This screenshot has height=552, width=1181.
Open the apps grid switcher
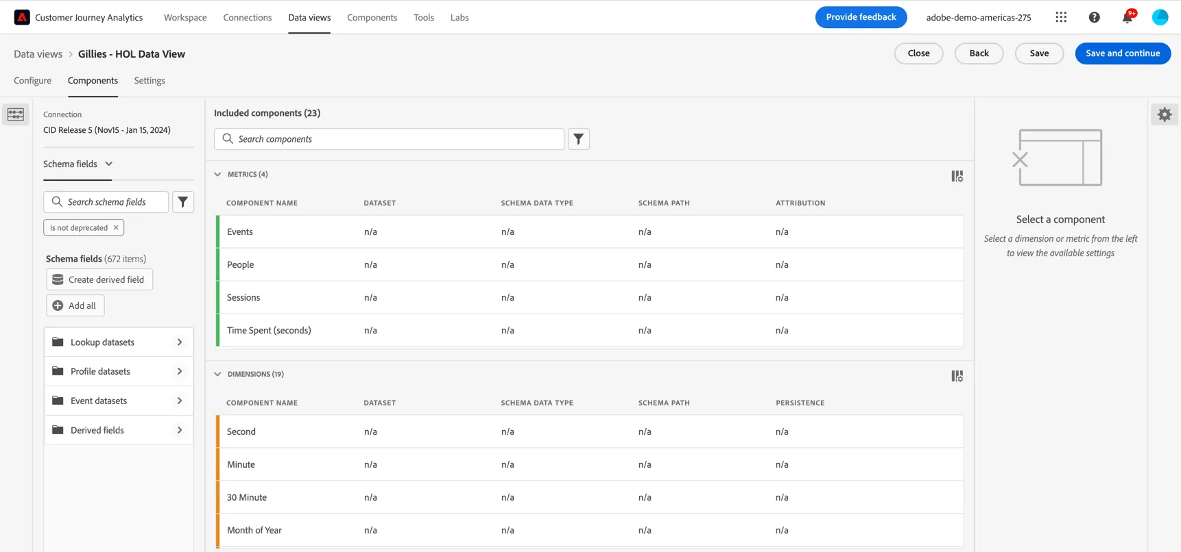point(1061,17)
